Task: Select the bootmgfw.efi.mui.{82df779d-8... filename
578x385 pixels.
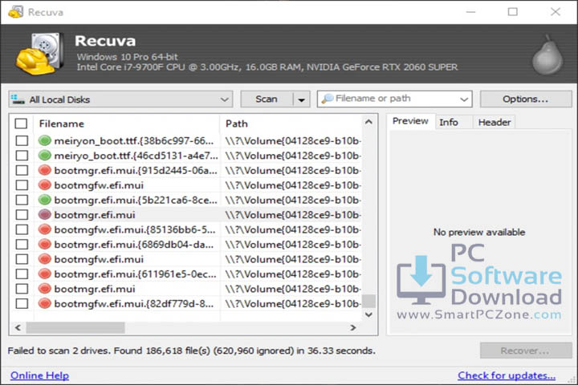Action: tap(134, 303)
